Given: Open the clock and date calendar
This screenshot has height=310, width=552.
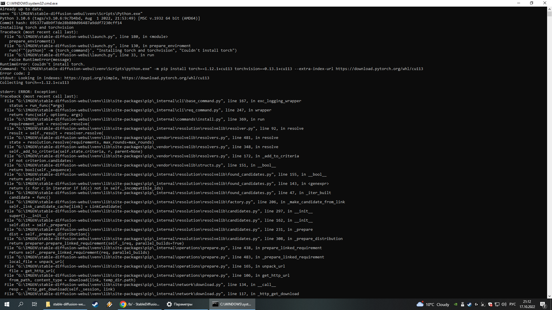Looking at the screenshot, I should (x=527, y=304).
